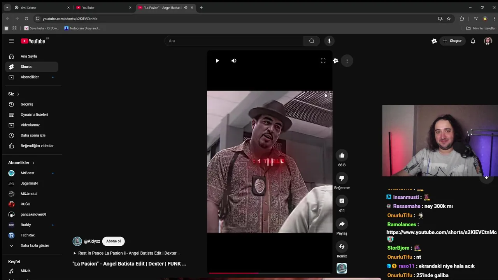Open Videolarınız
498x280 pixels.
click(x=32, y=125)
